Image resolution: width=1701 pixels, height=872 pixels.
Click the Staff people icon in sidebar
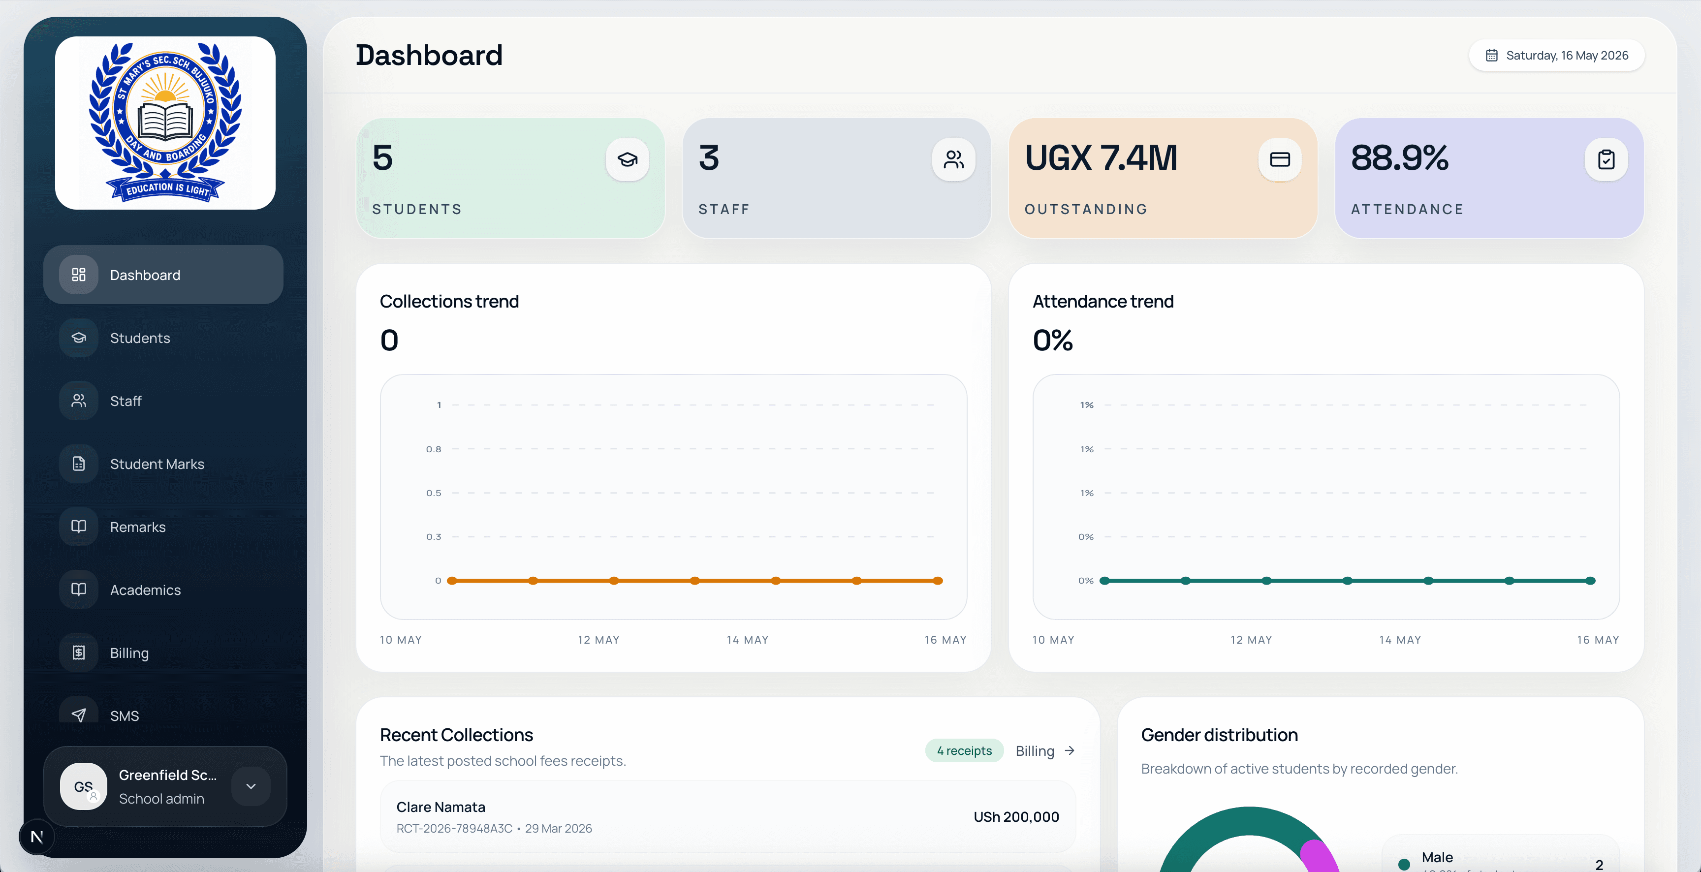[79, 401]
